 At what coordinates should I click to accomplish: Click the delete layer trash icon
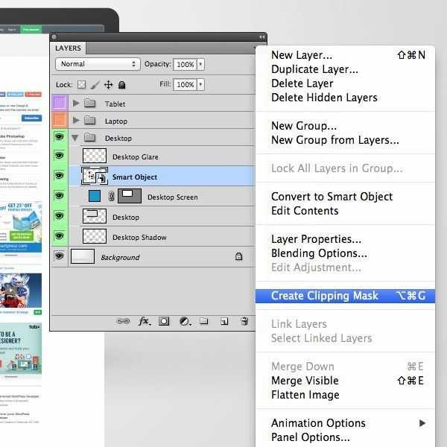coord(244,321)
